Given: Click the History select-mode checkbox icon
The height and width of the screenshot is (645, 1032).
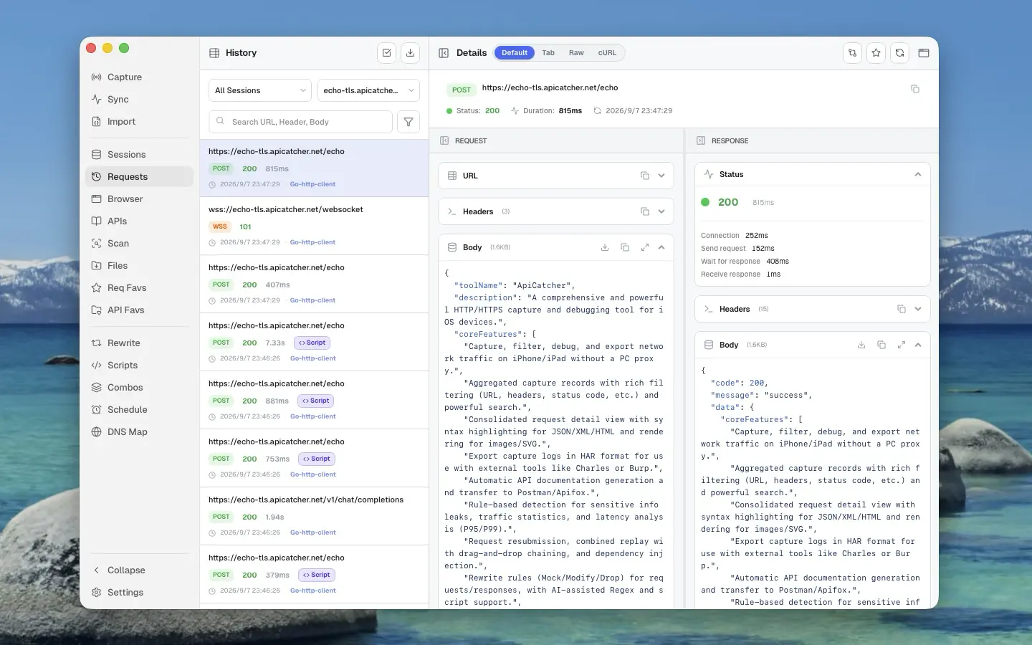Looking at the screenshot, I should coord(387,53).
